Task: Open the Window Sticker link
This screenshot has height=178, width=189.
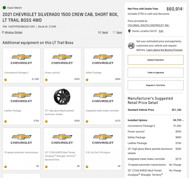Action: (14, 32)
